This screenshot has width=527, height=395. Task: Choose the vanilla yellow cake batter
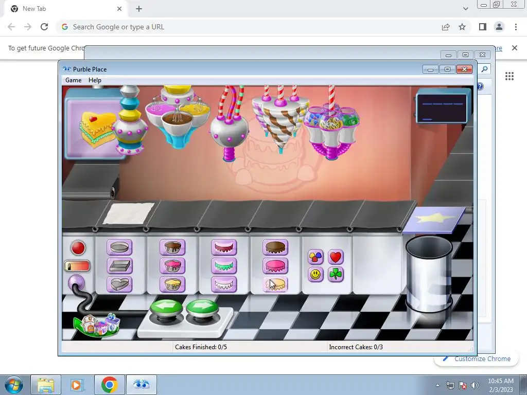pyautogui.click(x=172, y=284)
